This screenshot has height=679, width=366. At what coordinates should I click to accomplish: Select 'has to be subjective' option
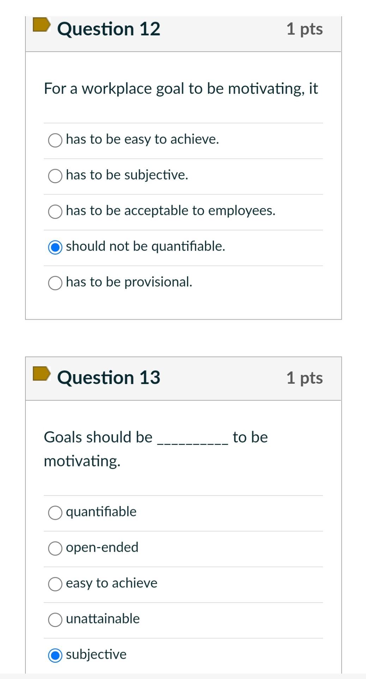tap(55, 175)
